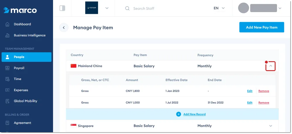
Task: Click the End Date header
Action: click(x=214, y=80)
